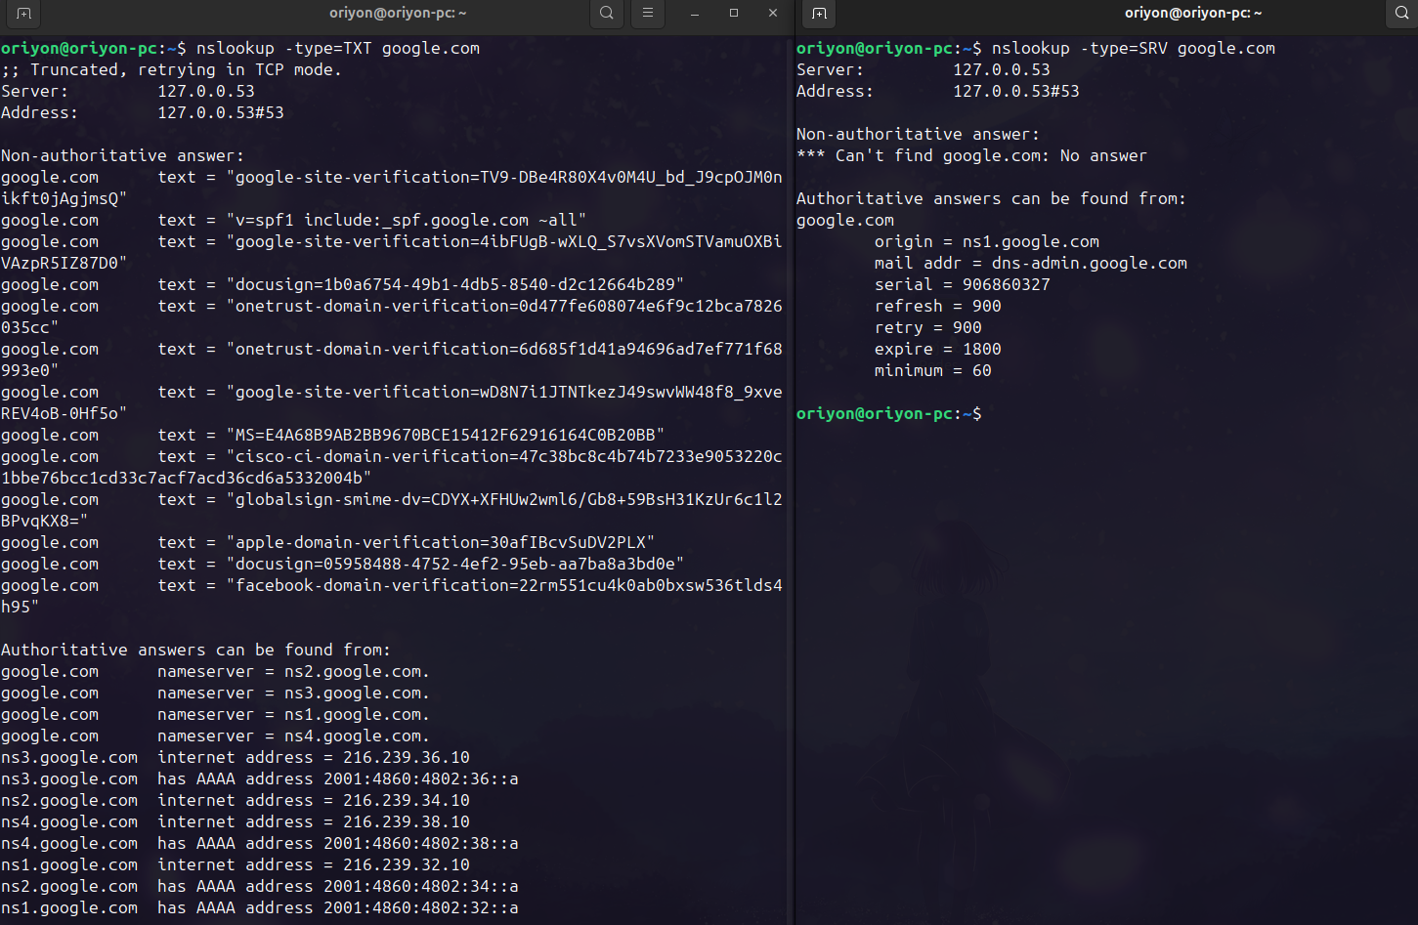Click the 'nslookup -type=SRV google.com' command

tap(1134, 48)
